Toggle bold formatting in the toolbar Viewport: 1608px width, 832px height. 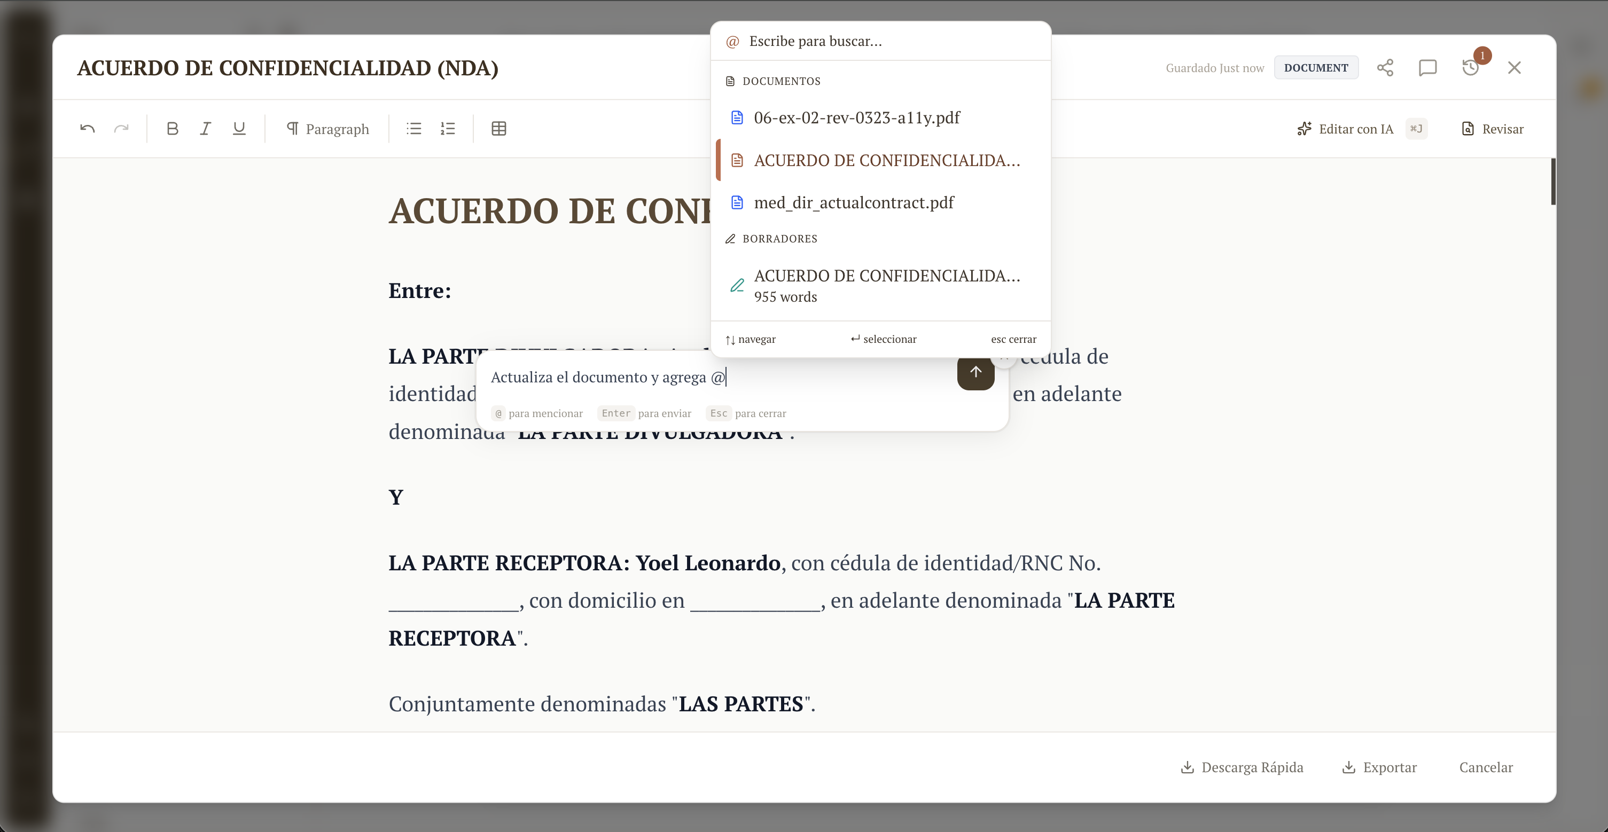pyautogui.click(x=172, y=129)
